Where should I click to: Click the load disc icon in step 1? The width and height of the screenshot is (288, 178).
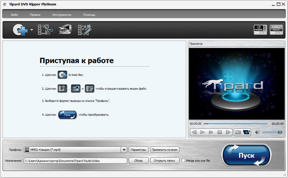pyautogui.click(x=62, y=75)
